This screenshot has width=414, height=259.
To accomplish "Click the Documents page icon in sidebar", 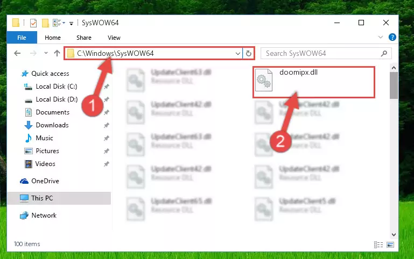I will click(28, 112).
